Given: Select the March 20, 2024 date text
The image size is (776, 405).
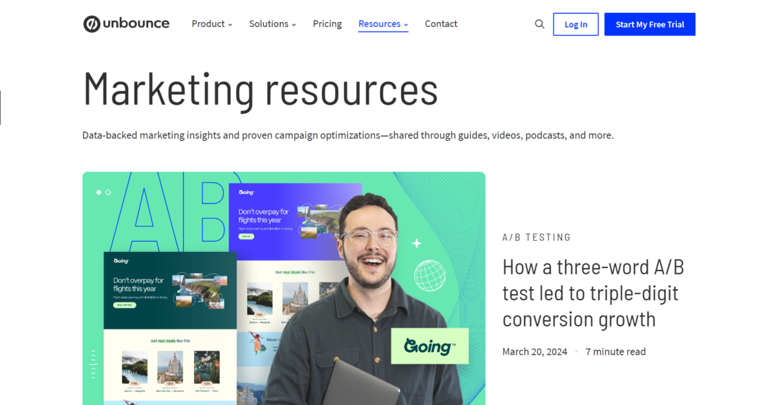Looking at the screenshot, I should [x=535, y=352].
